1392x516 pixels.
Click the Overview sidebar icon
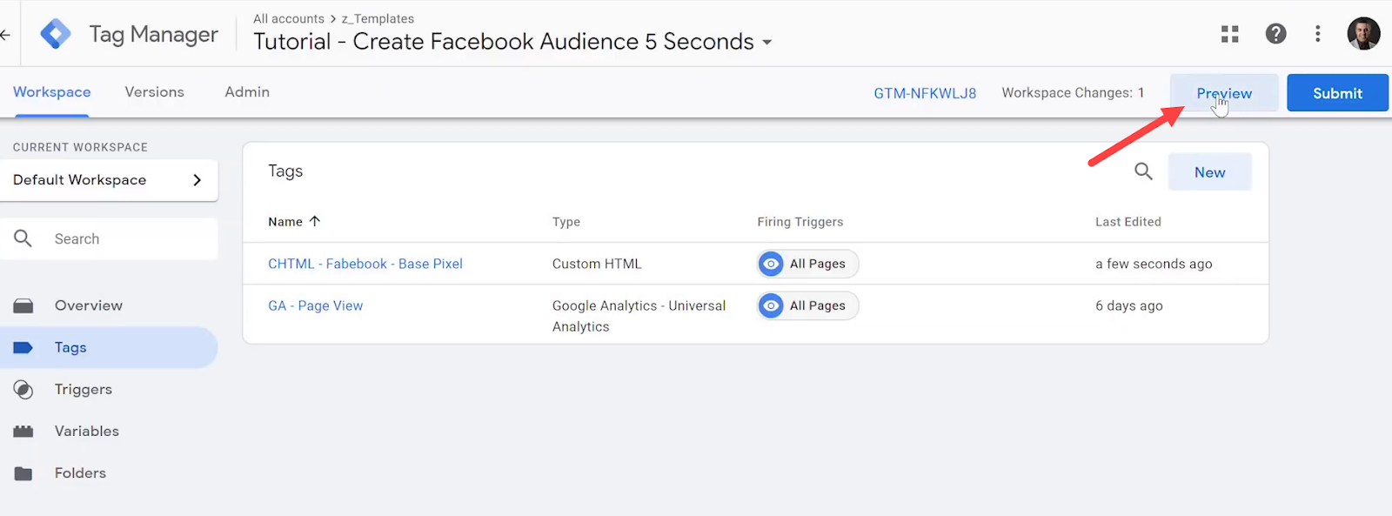coord(23,305)
